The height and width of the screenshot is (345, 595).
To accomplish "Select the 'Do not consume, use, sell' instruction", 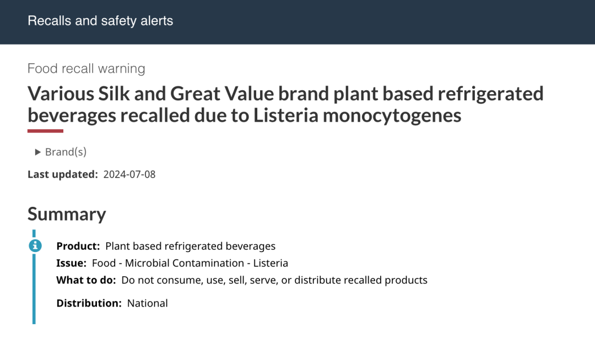I will (274, 280).
